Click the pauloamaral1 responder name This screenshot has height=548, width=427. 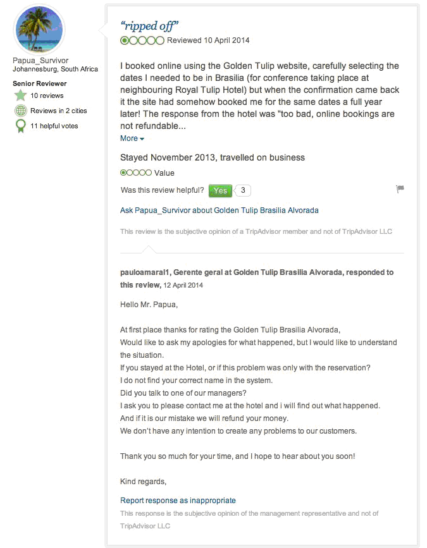pyautogui.click(x=145, y=272)
